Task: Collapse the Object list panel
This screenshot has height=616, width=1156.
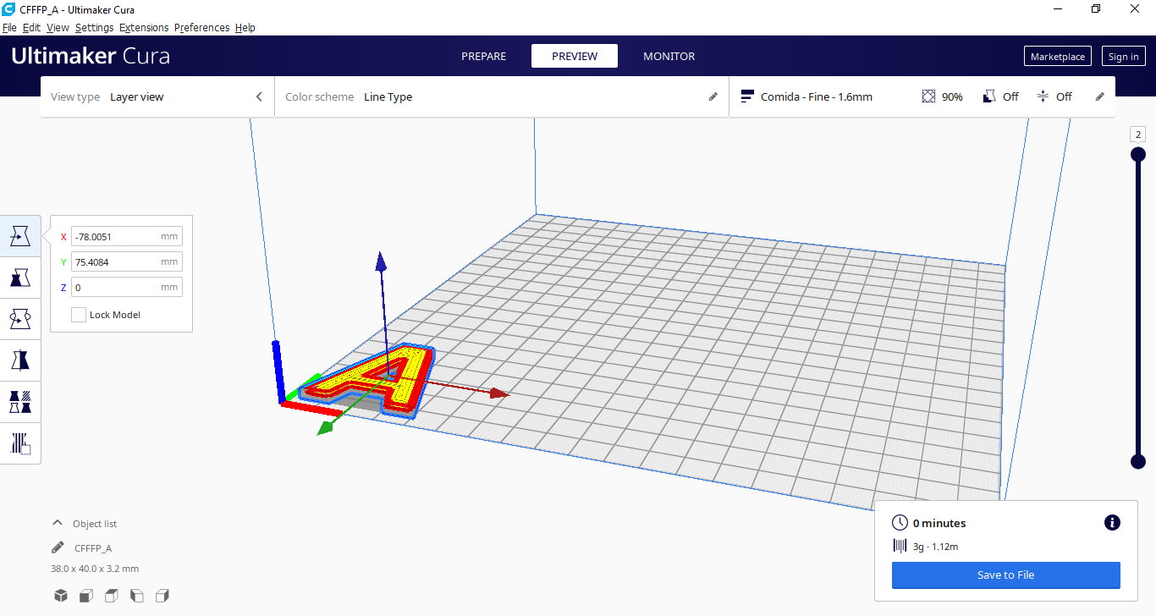Action: [58, 523]
